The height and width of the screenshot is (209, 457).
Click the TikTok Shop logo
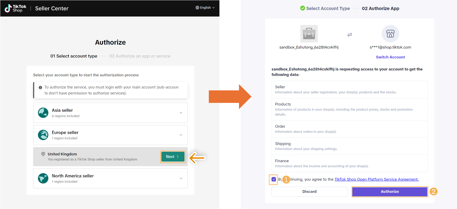click(16, 8)
